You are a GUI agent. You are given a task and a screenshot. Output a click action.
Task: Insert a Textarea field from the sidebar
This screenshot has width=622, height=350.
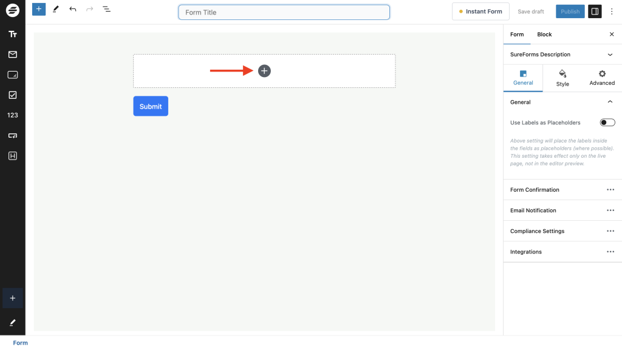(x=12, y=75)
